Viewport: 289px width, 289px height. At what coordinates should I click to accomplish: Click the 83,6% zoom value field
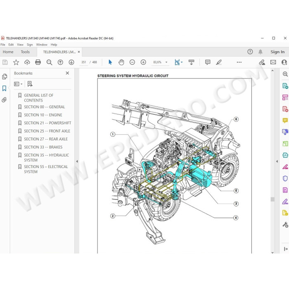(157, 62)
